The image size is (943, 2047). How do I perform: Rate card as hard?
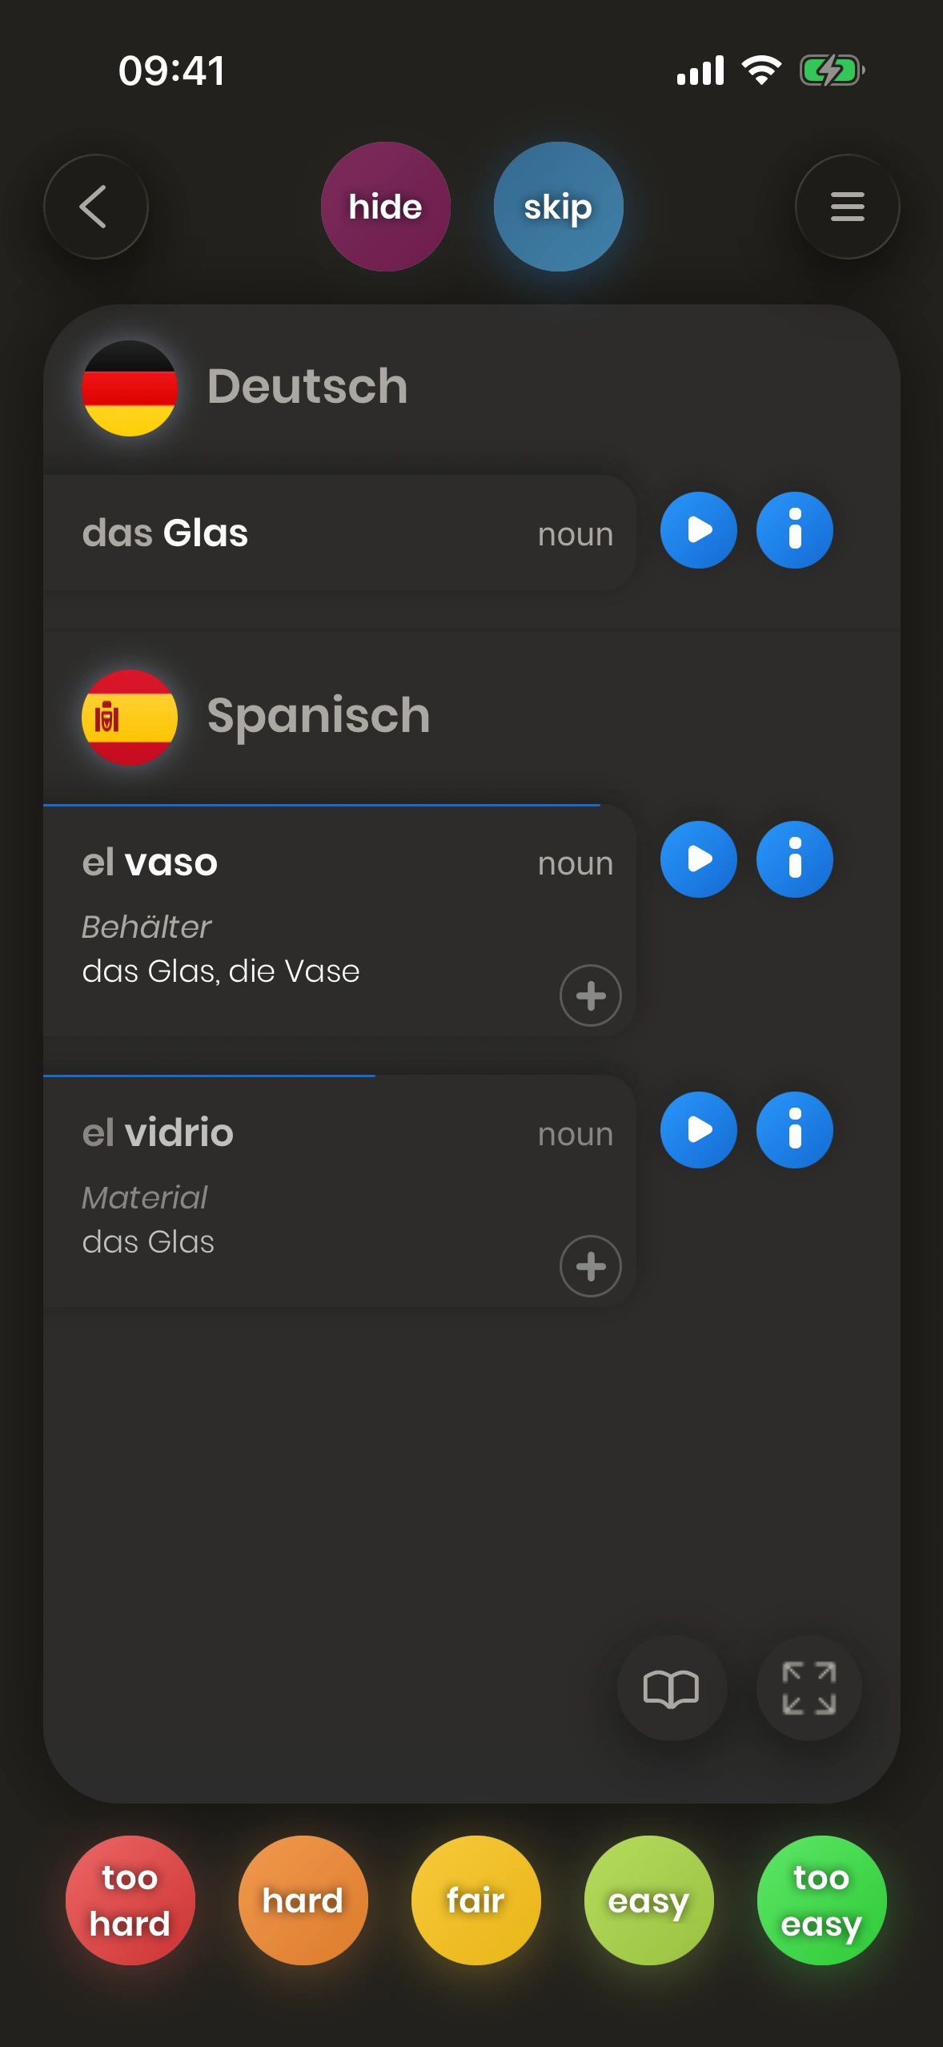pos(303,1900)
